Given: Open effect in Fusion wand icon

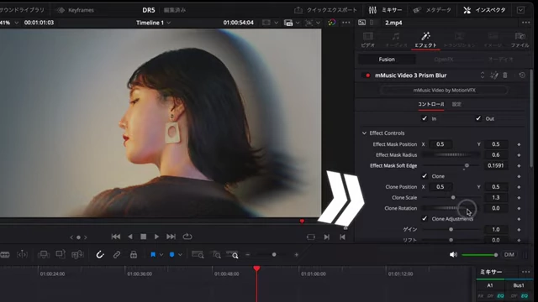Looking at the screenshot, I should (x=494, y=75).
